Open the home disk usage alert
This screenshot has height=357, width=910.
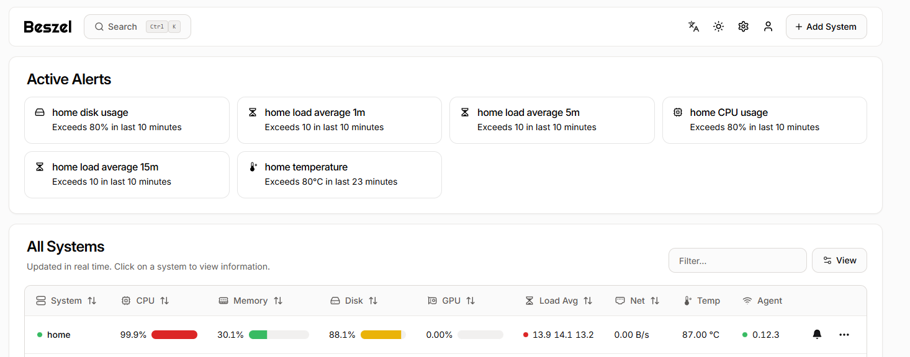click(127, 120)
